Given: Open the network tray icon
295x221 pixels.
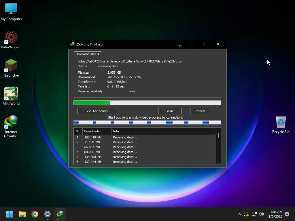Looking at the screenshot, I should 254,214.
